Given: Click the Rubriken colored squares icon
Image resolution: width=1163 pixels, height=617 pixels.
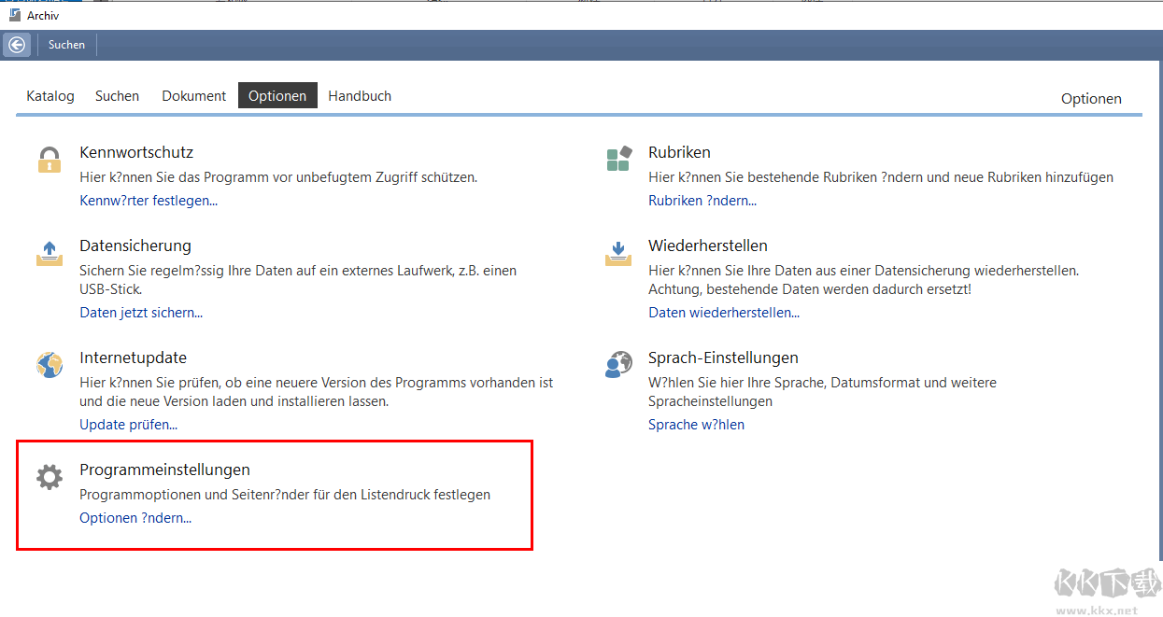Looking at the screenshot, I should click(618, 160).
